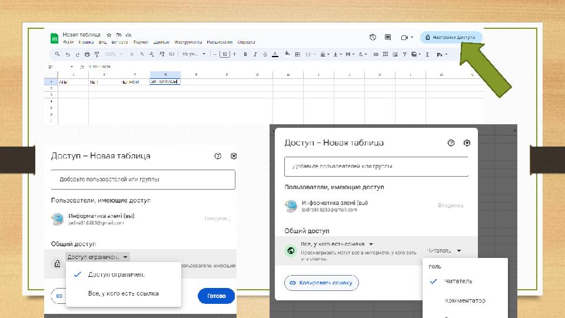Open the font family dropdown
Screen dimensions: 565x318
194,54
